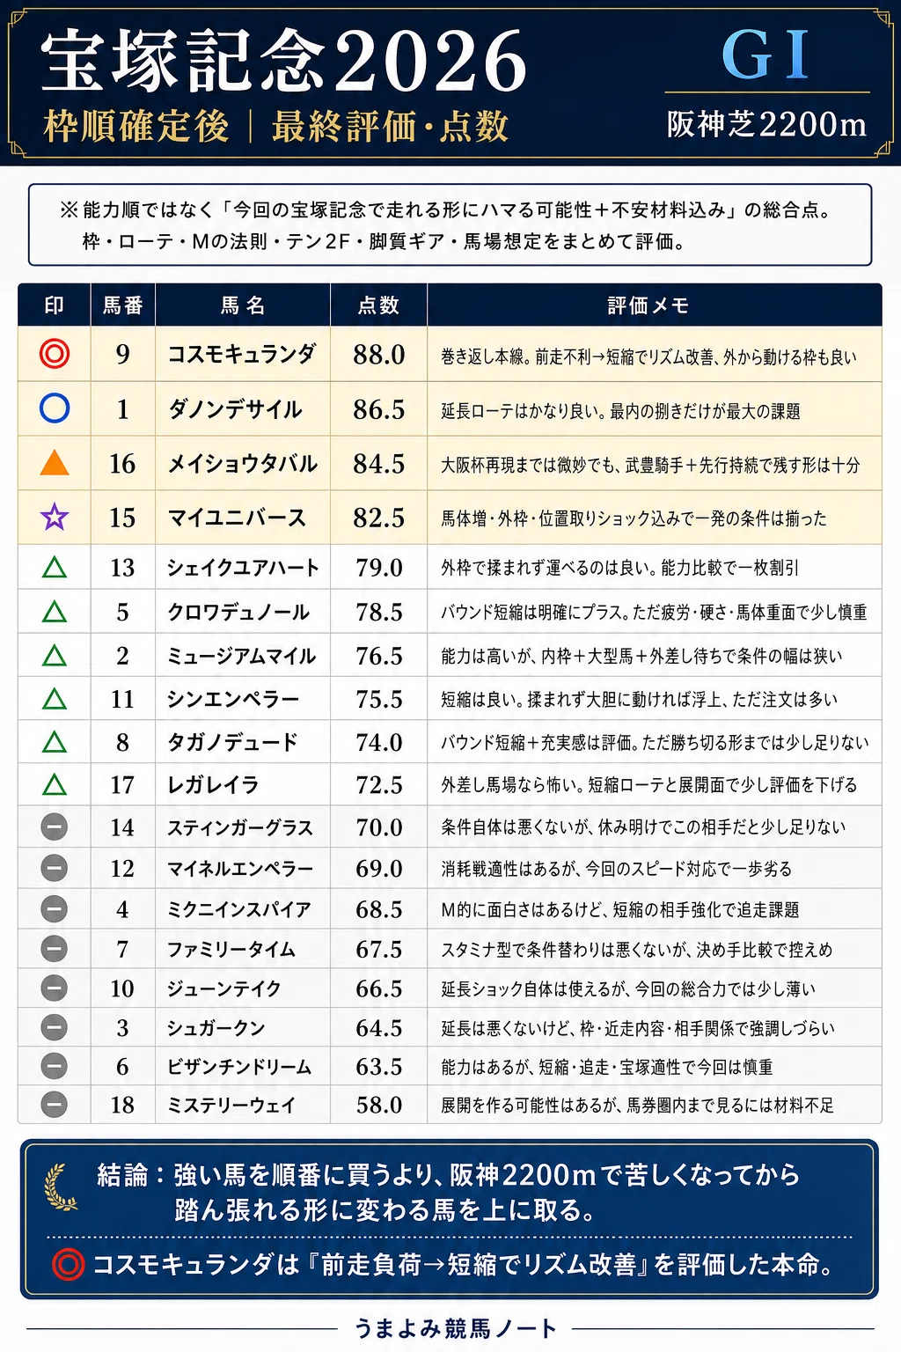The width and height of the screenshot is (901, 1352).
Task: Click the score 88.0
Action: pyautogui.click(x=379, y=355)
